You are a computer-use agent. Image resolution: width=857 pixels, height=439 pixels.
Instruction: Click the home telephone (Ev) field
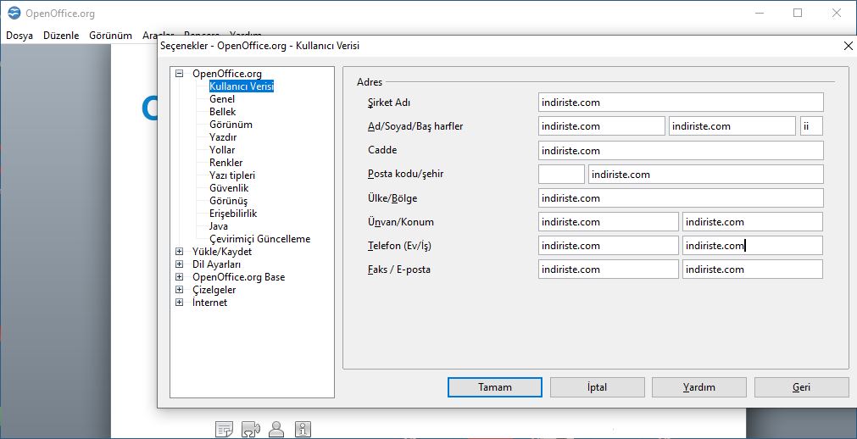[x=609, y=246]
